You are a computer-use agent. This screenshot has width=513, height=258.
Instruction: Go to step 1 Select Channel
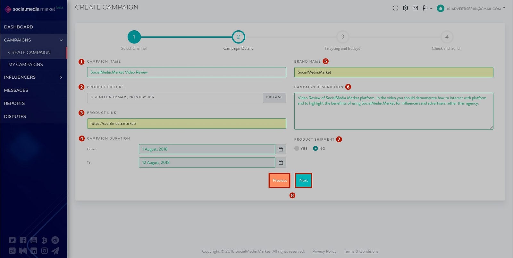[134, 37]
